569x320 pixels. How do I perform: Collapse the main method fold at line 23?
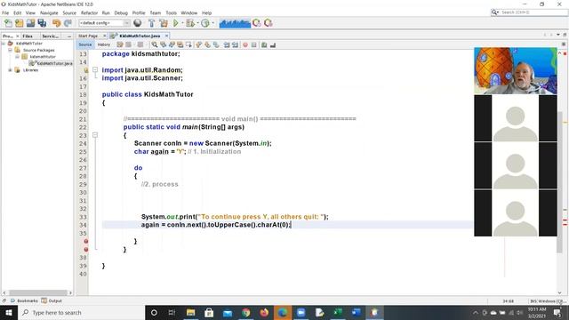click(95, 135)
